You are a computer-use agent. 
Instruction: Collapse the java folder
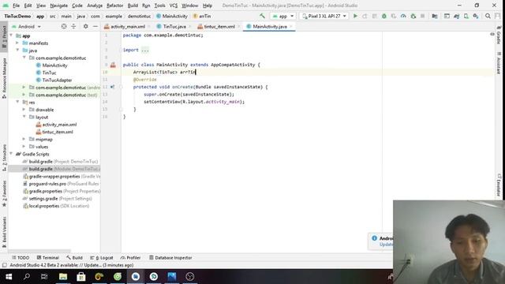(17, 50)
